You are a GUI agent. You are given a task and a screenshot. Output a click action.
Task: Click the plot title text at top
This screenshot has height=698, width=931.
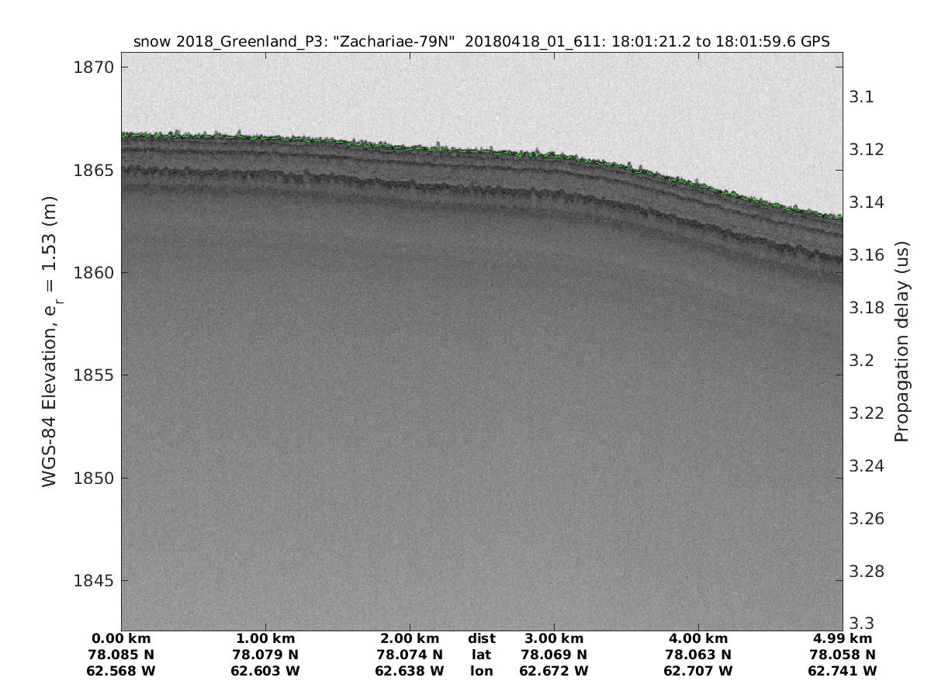(x=482, y=42)
